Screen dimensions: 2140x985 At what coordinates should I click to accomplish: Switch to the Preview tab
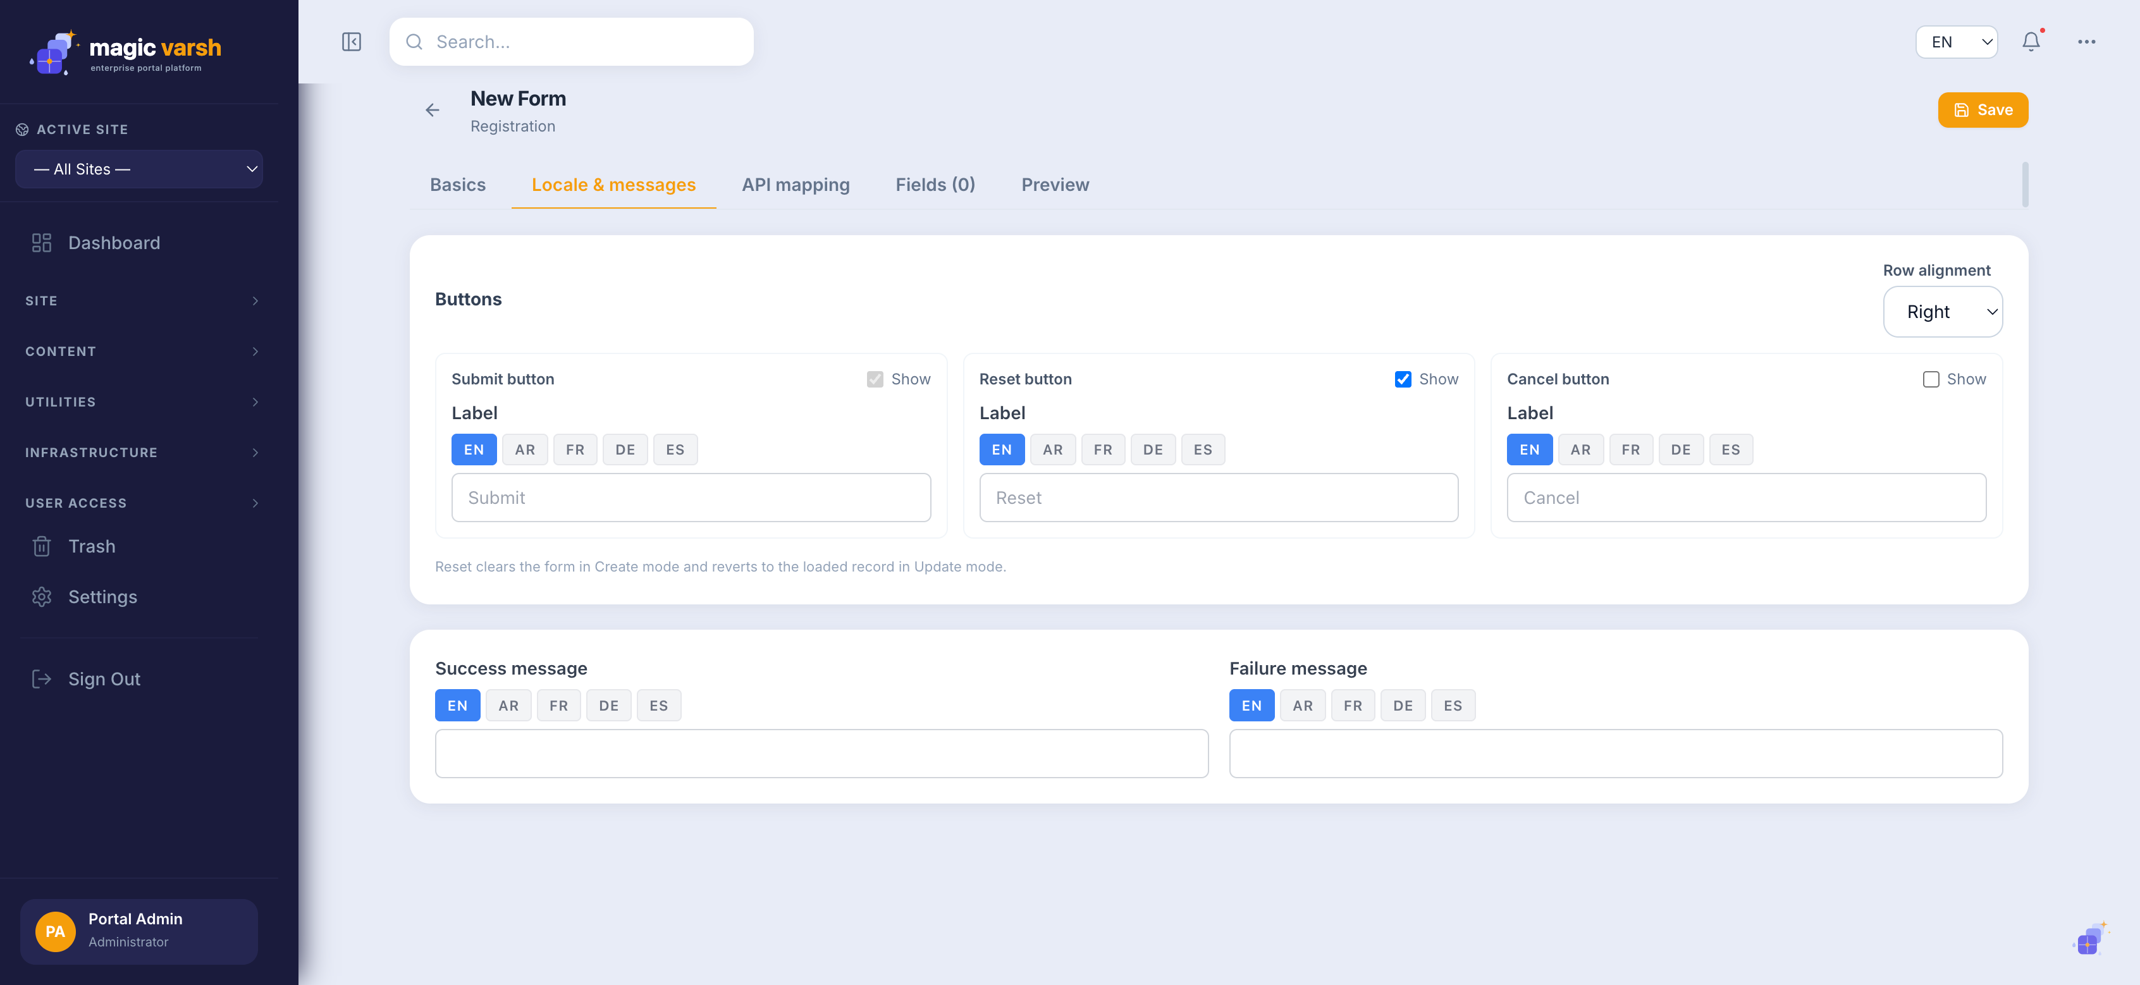tap(1055, 185)
